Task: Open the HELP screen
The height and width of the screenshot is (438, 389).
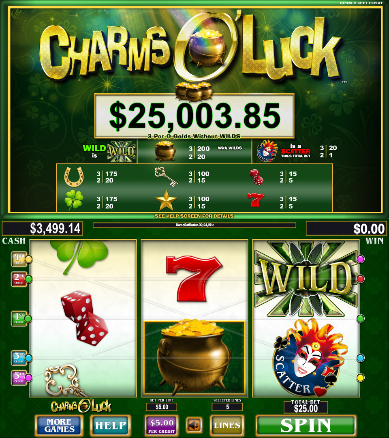Action: (x=111, y=425)
